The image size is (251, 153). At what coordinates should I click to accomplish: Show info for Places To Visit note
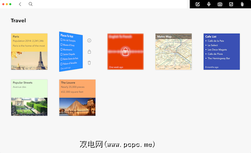tap(89, 40)
